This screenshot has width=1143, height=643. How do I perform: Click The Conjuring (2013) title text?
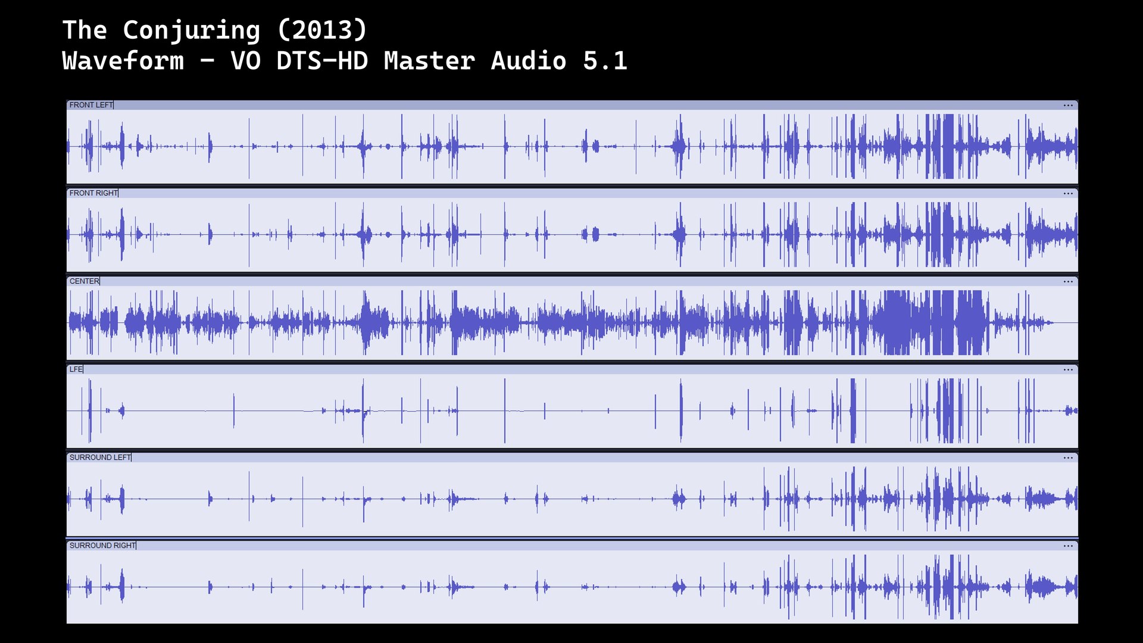pyautogui.click(x=215, y=30)
